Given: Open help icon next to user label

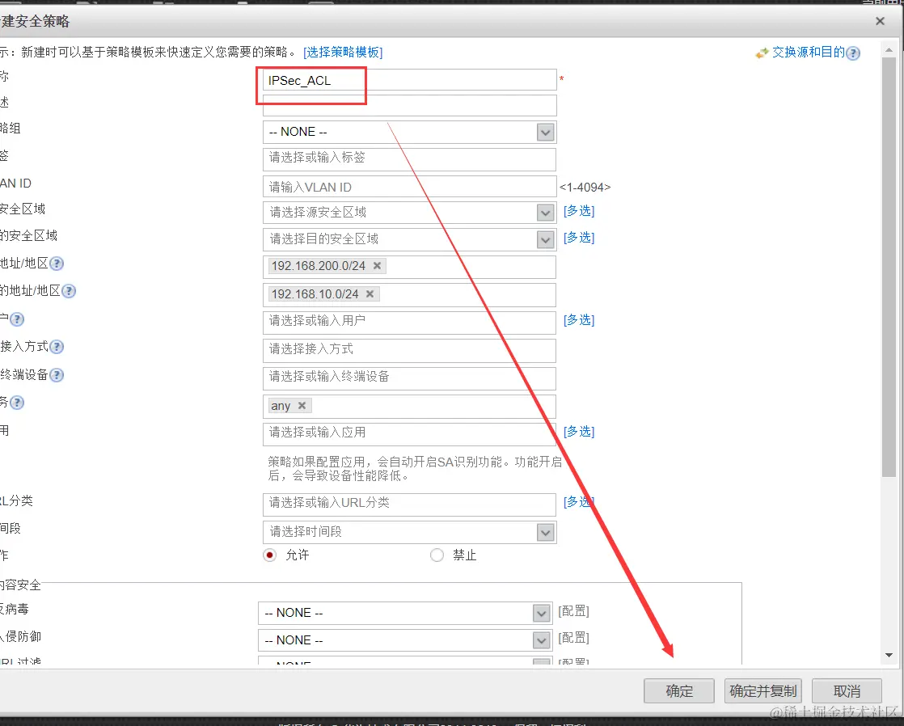Looking at the screenshot, I should (17, 319).
